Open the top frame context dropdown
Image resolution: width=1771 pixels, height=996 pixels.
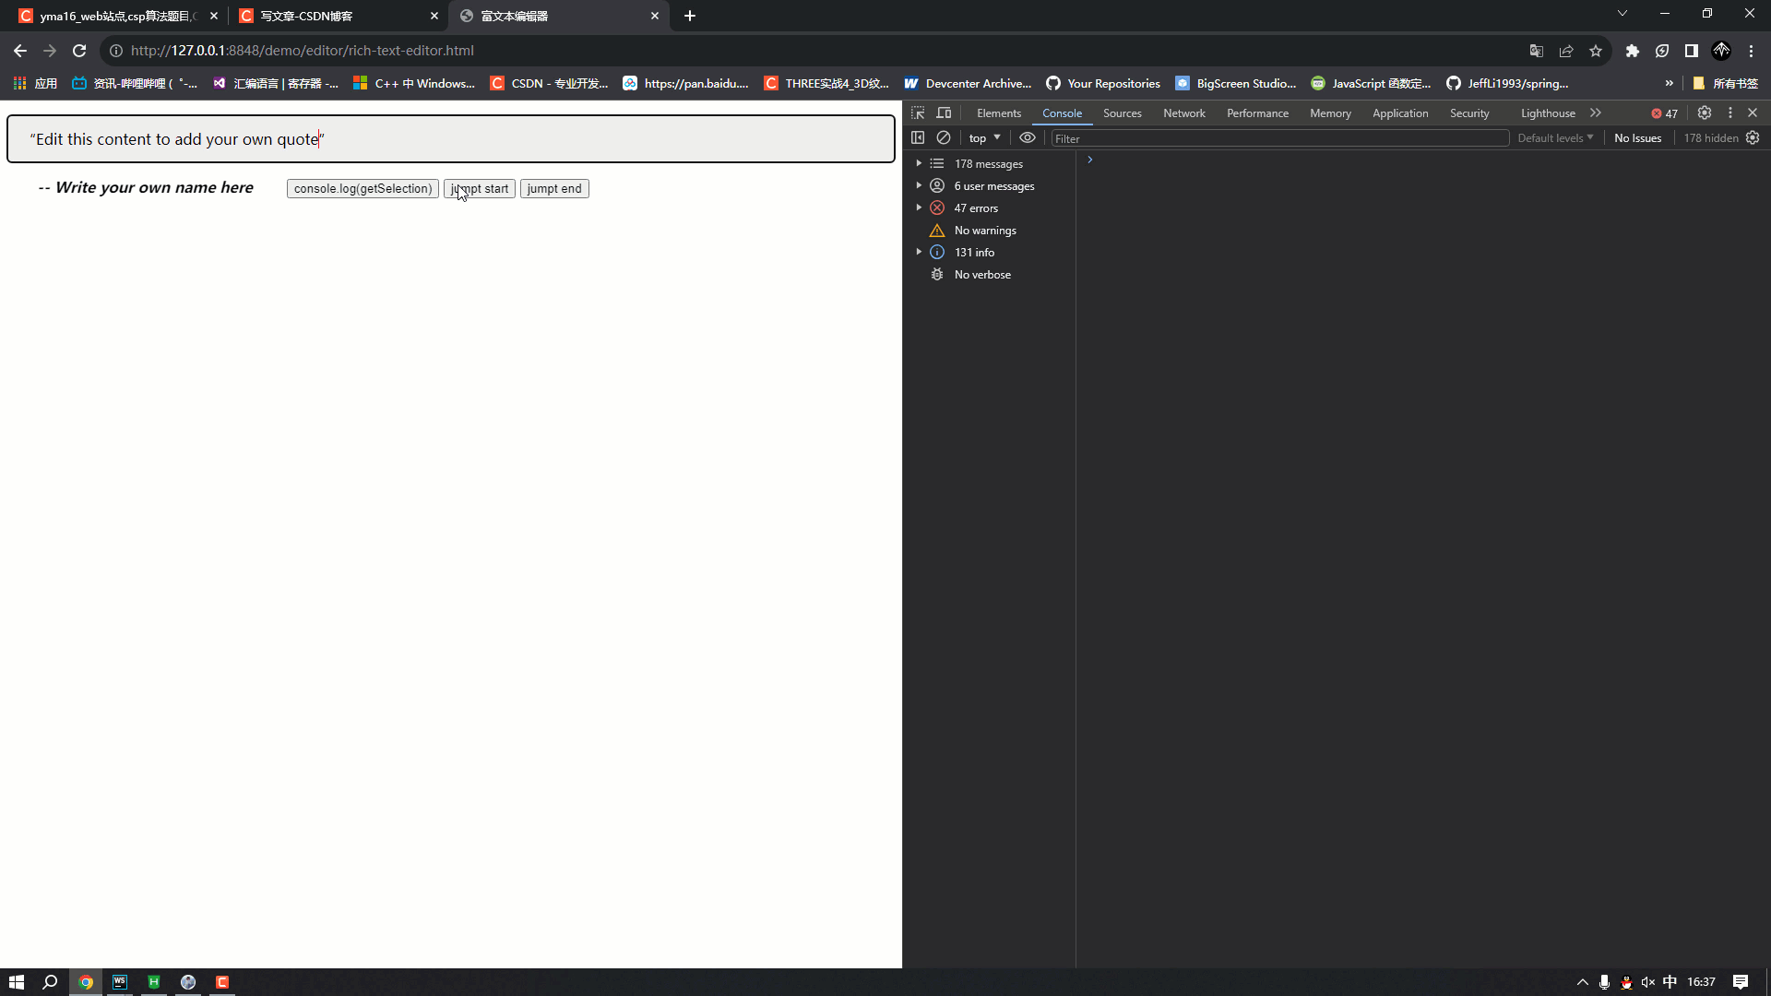click(x=983, y=137)
